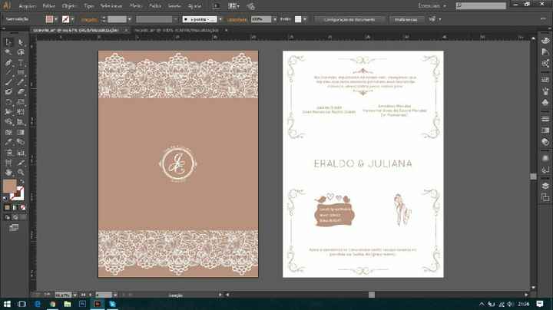Open the Selecionar menu
The height and width of the screenshot is (310, 553).
111,6
